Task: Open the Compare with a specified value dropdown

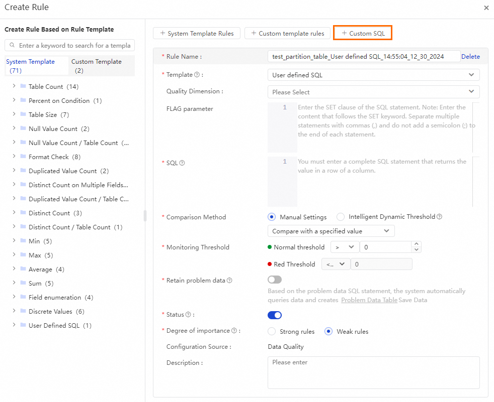Action: pyautogui.click(x=331, y=231)
